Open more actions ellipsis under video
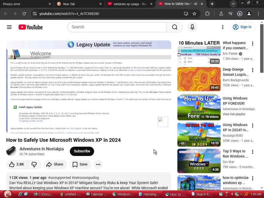Image resolution: width=264 pixels, height=198 pixels. pos(98,164)
